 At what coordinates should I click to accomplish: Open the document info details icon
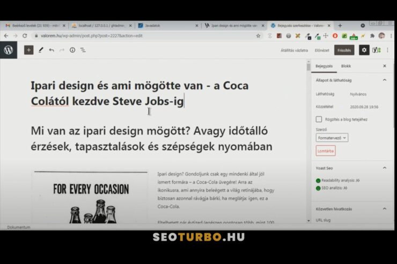(x=72, y=50)
